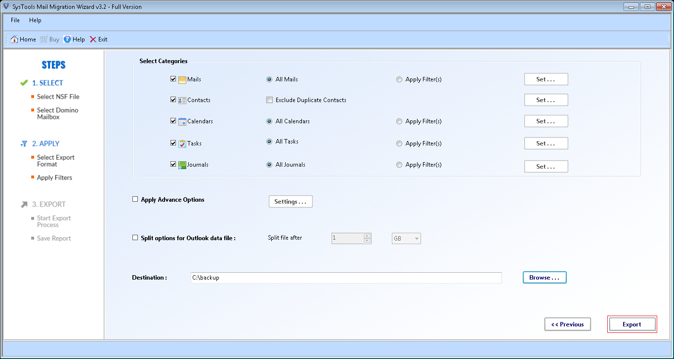Uncheck the Calendars category checkbox

(173, 121)
